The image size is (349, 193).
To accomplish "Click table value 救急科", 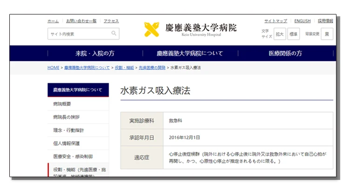I will coord(175,121).
